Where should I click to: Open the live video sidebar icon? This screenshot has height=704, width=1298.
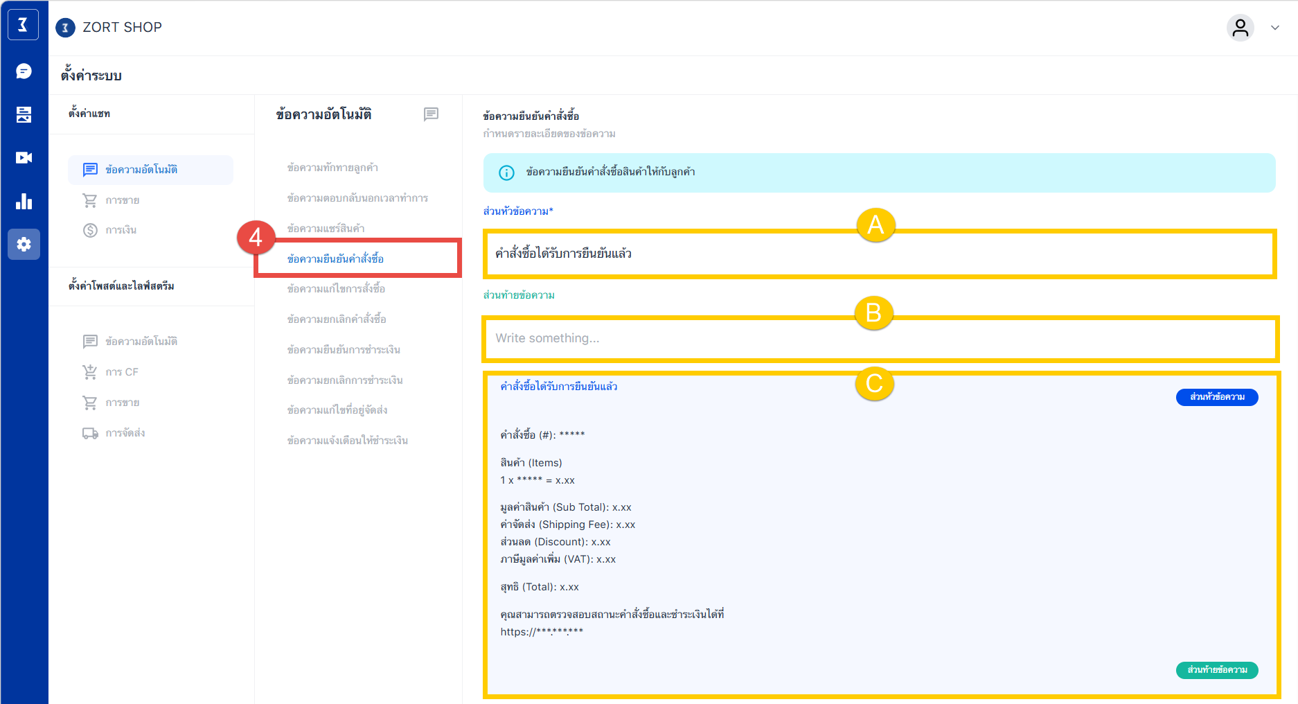24,158
